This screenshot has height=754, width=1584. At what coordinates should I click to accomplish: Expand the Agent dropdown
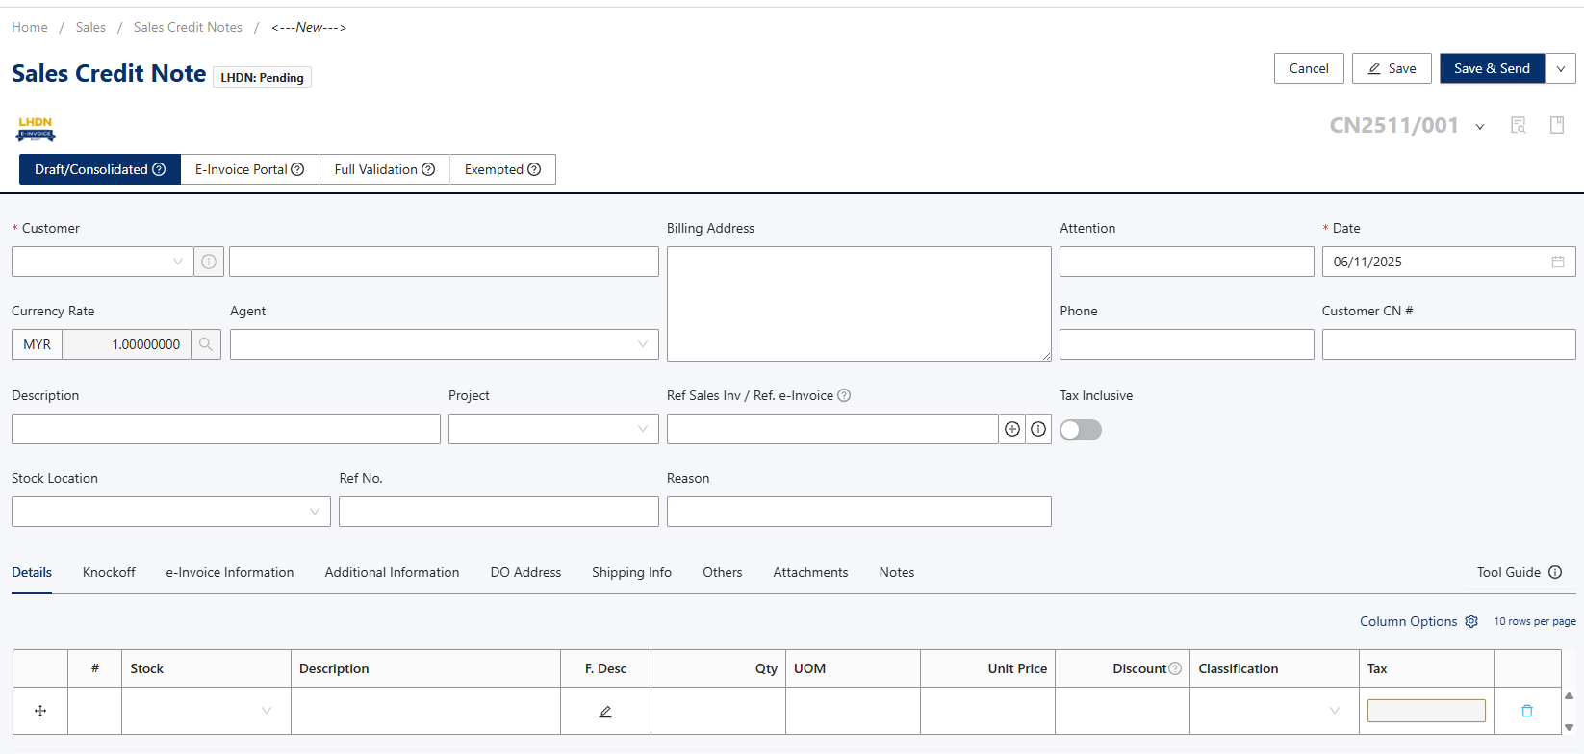[x=444, y=344]
